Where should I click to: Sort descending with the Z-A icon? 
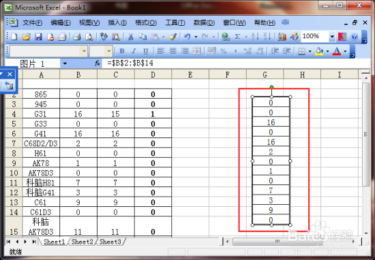pos(267,37)
